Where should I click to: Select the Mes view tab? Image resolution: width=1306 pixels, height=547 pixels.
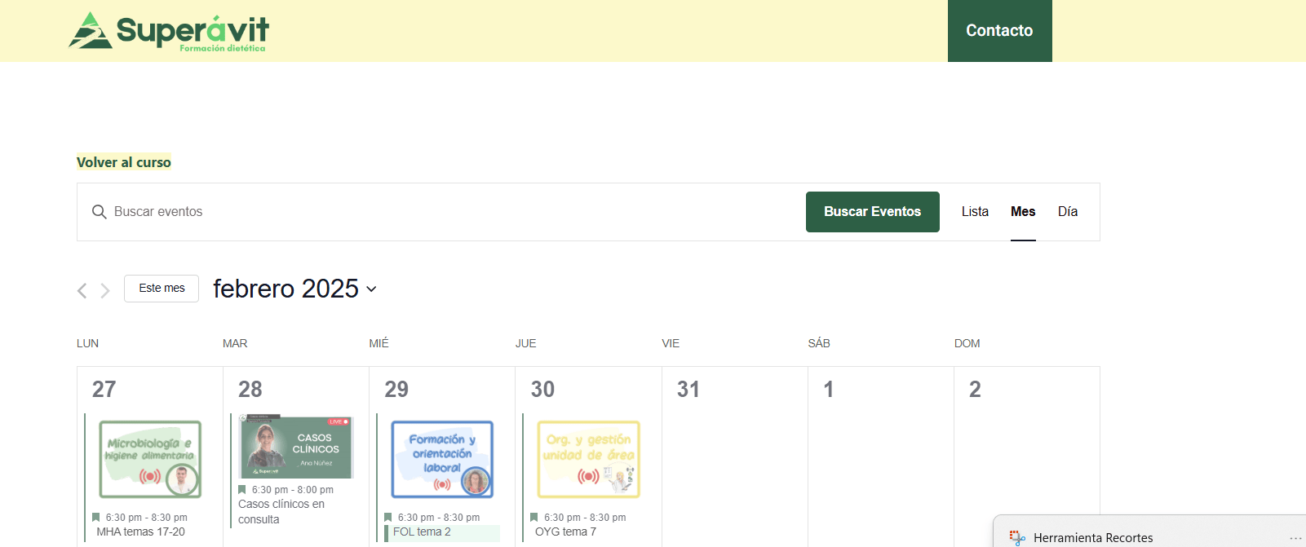coord(1023,212)
